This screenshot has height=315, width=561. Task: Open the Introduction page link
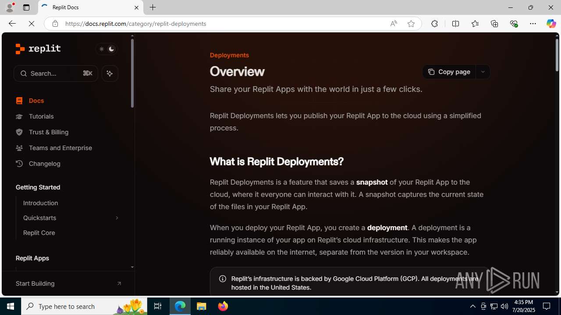click(40, 203)
